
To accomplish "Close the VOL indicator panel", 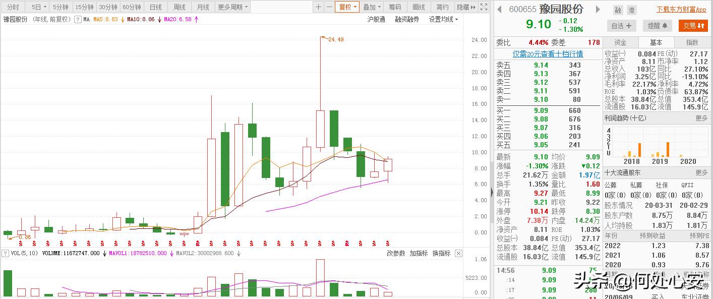I will point(458,253).
